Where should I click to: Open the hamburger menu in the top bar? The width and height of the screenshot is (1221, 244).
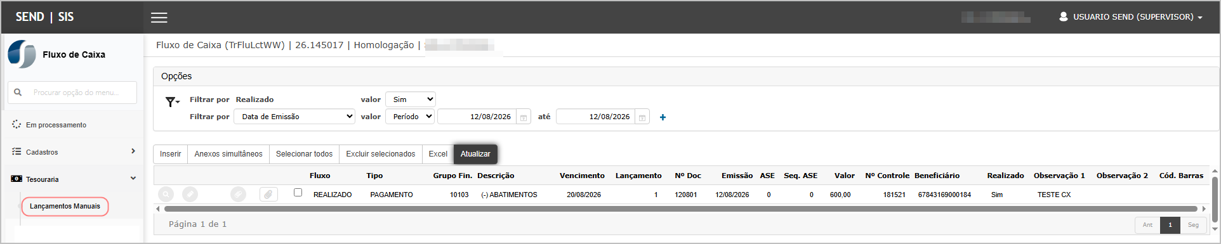point(159,18)
